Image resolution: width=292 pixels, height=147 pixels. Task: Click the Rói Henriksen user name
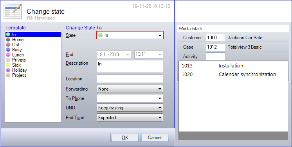[x=41, y=18]
